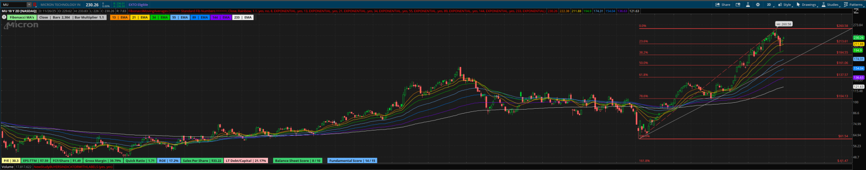The image size is (866, 170).
Task: Click the Balance Sheet Score label
Action: tap(298, 160)
